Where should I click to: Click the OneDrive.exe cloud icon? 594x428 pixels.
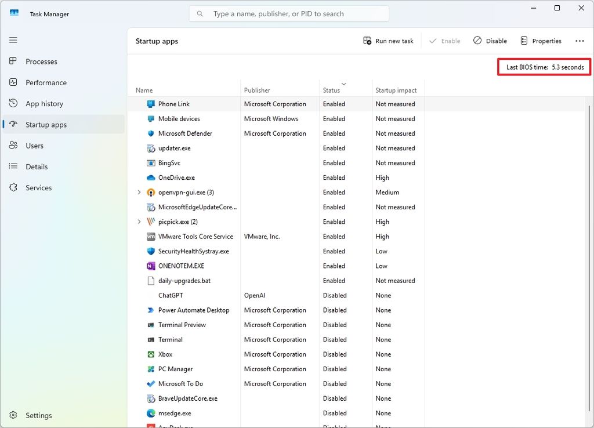pyautogui.click(x=151, y=177)
